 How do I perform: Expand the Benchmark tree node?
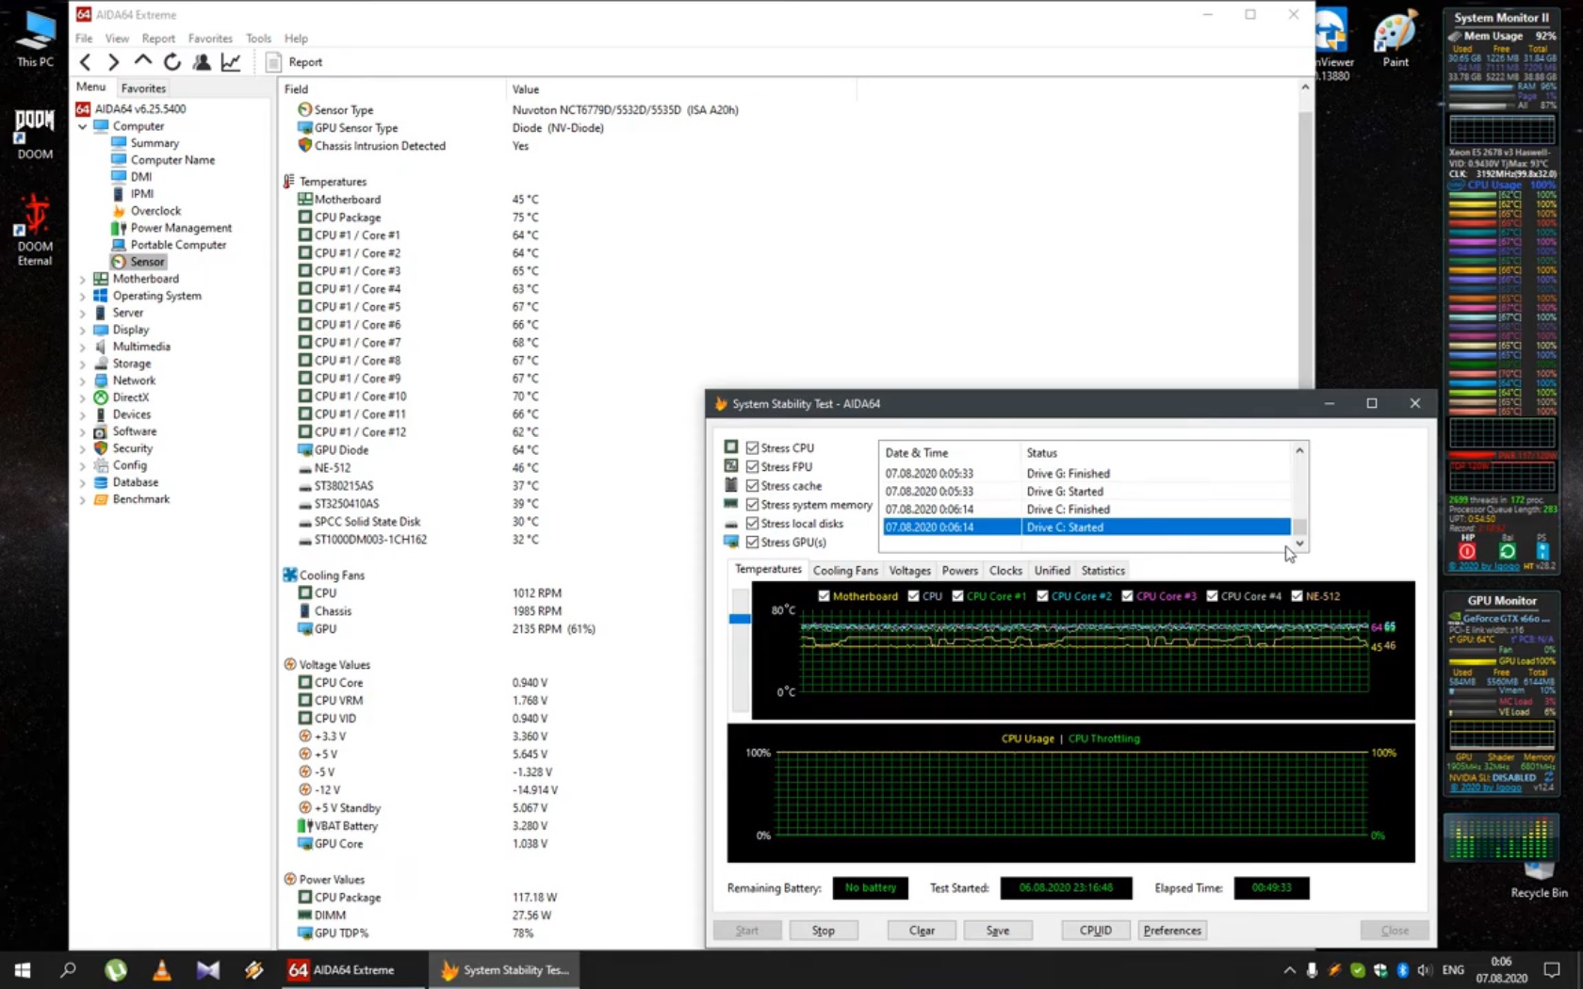coord(83,499)
